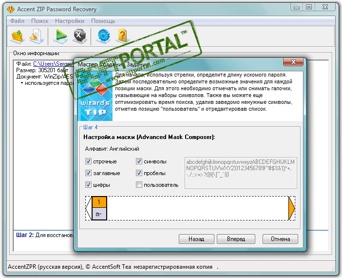Open the Помощь menu

point(103,21)
